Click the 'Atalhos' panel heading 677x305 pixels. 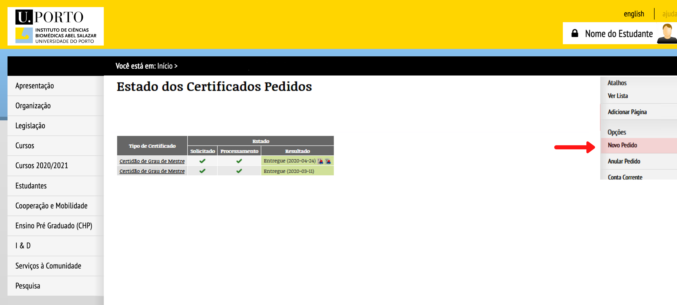coord(617,83)
